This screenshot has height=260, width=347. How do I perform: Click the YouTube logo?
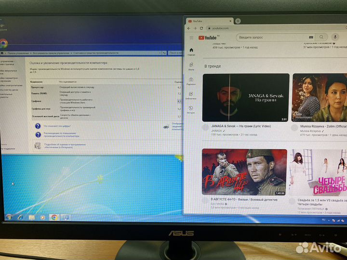click(208, 38)
